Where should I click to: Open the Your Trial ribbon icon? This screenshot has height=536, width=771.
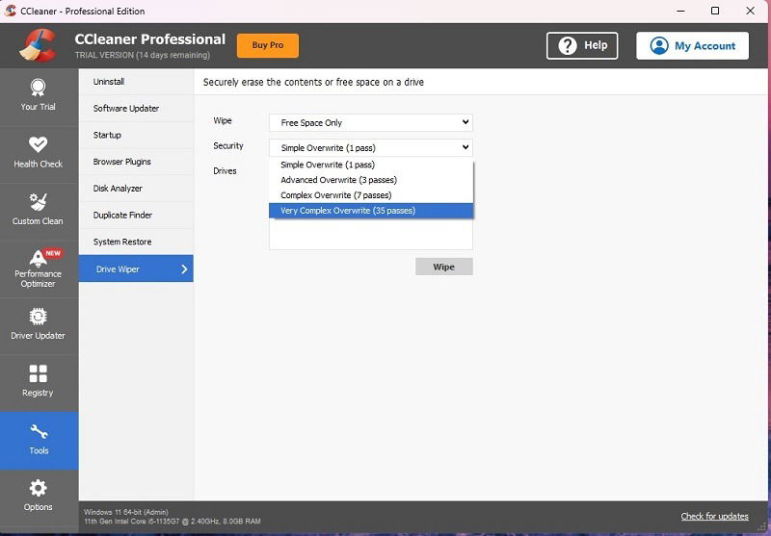[x=38, y=88]
